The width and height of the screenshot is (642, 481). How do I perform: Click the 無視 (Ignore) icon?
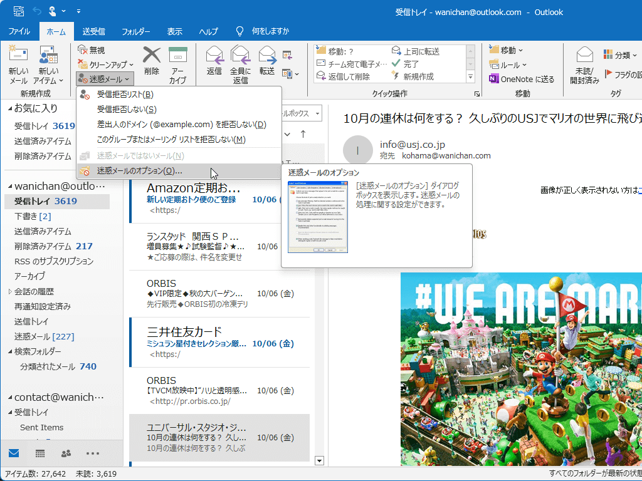(82, 50)
